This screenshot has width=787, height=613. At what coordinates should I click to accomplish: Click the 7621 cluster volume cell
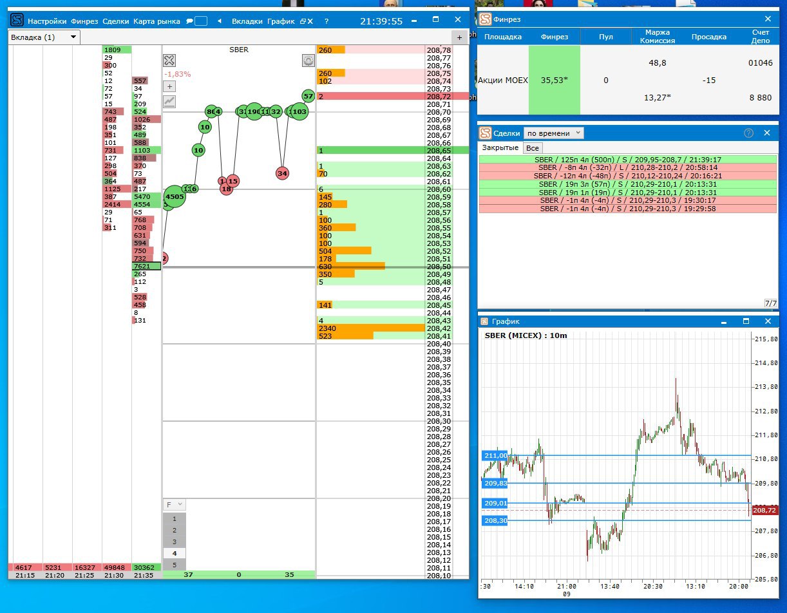146,267
